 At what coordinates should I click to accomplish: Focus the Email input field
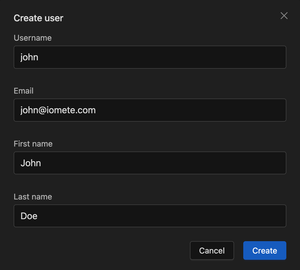[150, 110]
